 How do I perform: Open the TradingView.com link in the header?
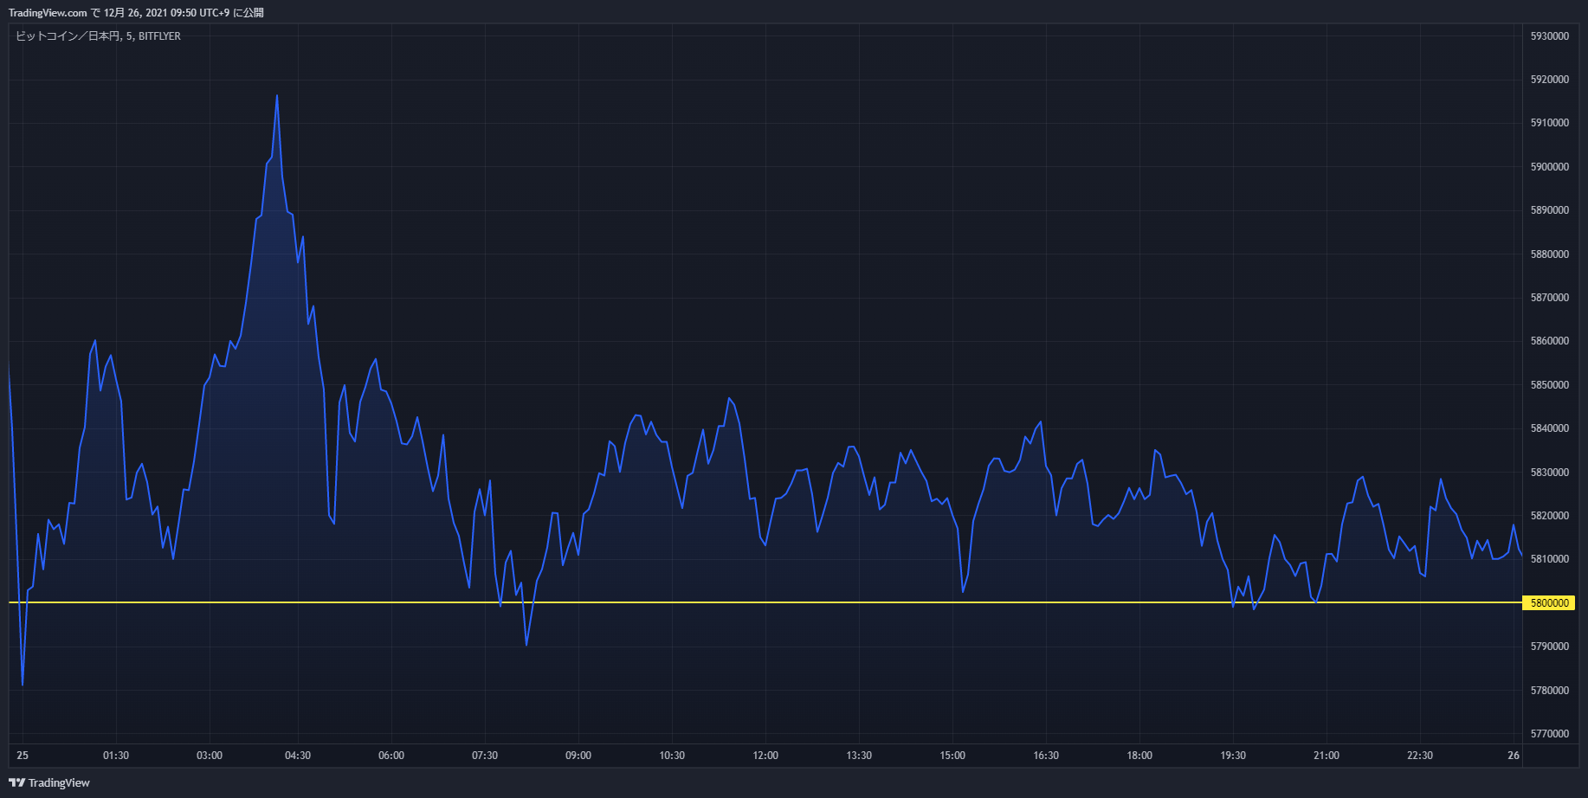click(48, 13)
